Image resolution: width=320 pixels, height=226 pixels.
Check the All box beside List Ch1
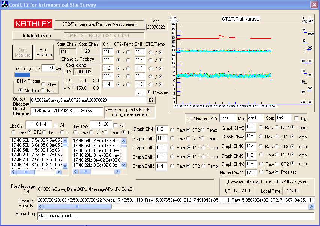(x=56, y=125)
